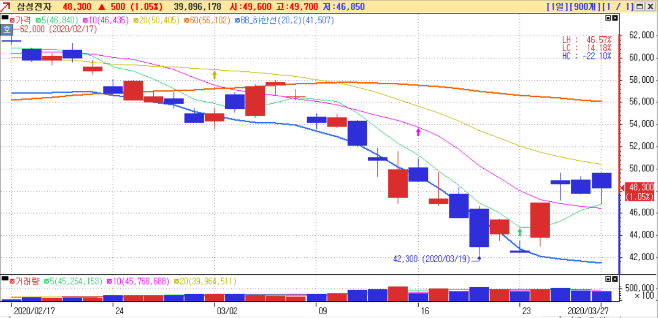Maximize the volume pane
The height and width of the screenshot is (318, 658).
click(x=607, y=279)
